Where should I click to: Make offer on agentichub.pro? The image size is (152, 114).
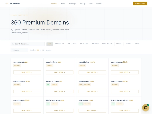27,72
